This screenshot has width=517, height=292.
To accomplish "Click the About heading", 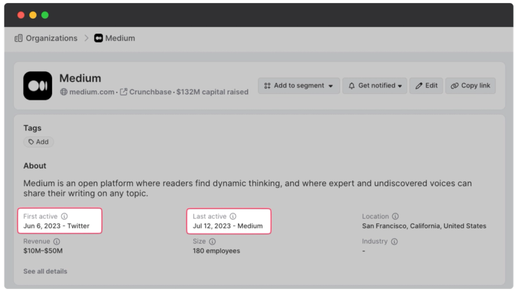I will [x=35, y=166].
